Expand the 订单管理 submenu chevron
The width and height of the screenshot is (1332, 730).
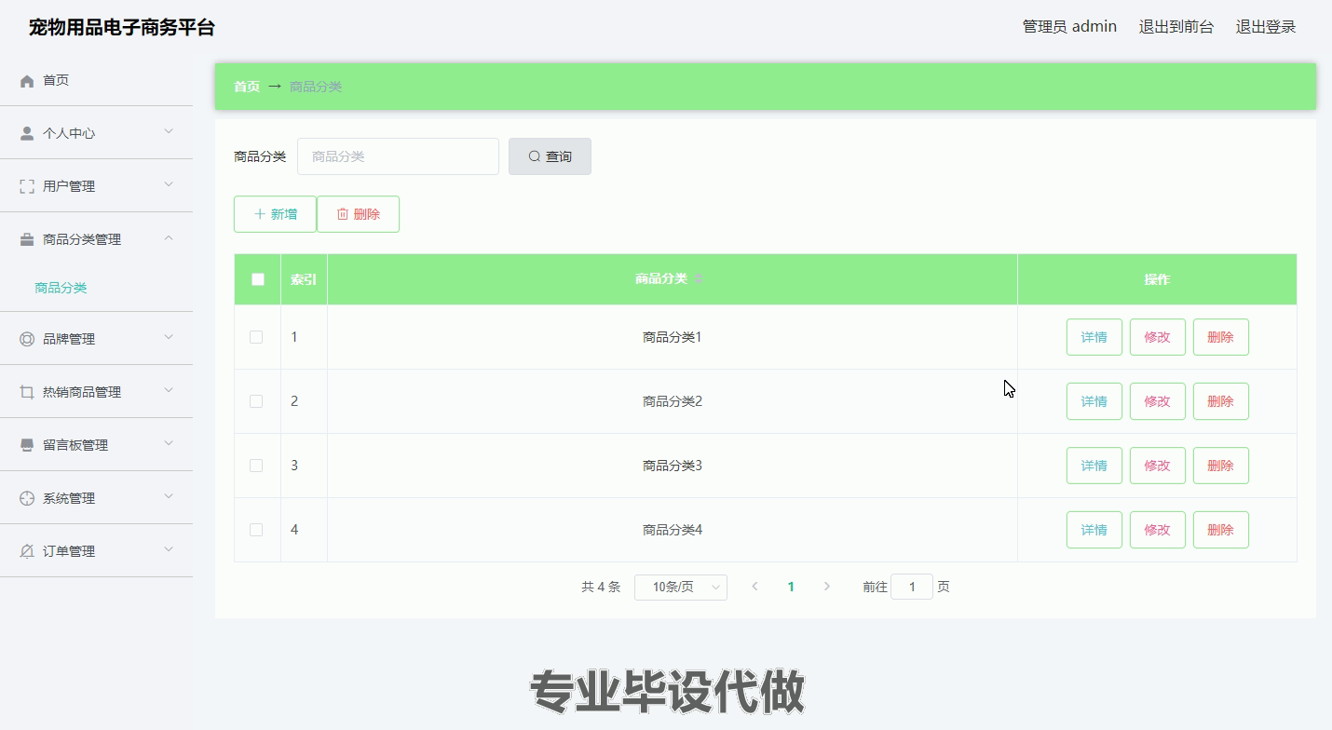coord(169,549)
